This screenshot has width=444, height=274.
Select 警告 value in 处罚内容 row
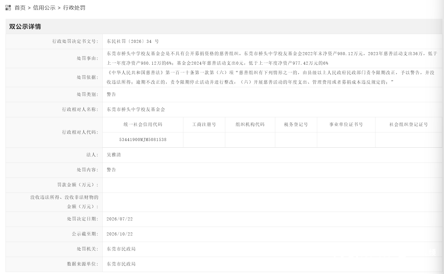click(112, 170)
